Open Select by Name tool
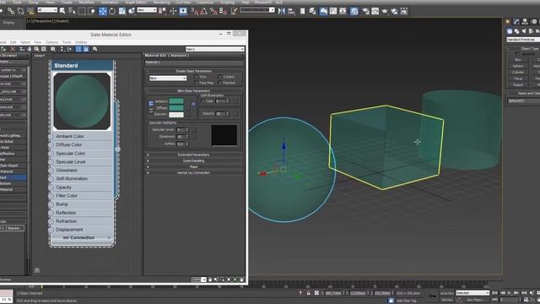This screenshot has height=304, width=540. click(72, 11)
